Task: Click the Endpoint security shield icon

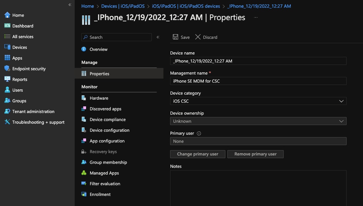Action: pyautogui.click(x=7, y=69)
